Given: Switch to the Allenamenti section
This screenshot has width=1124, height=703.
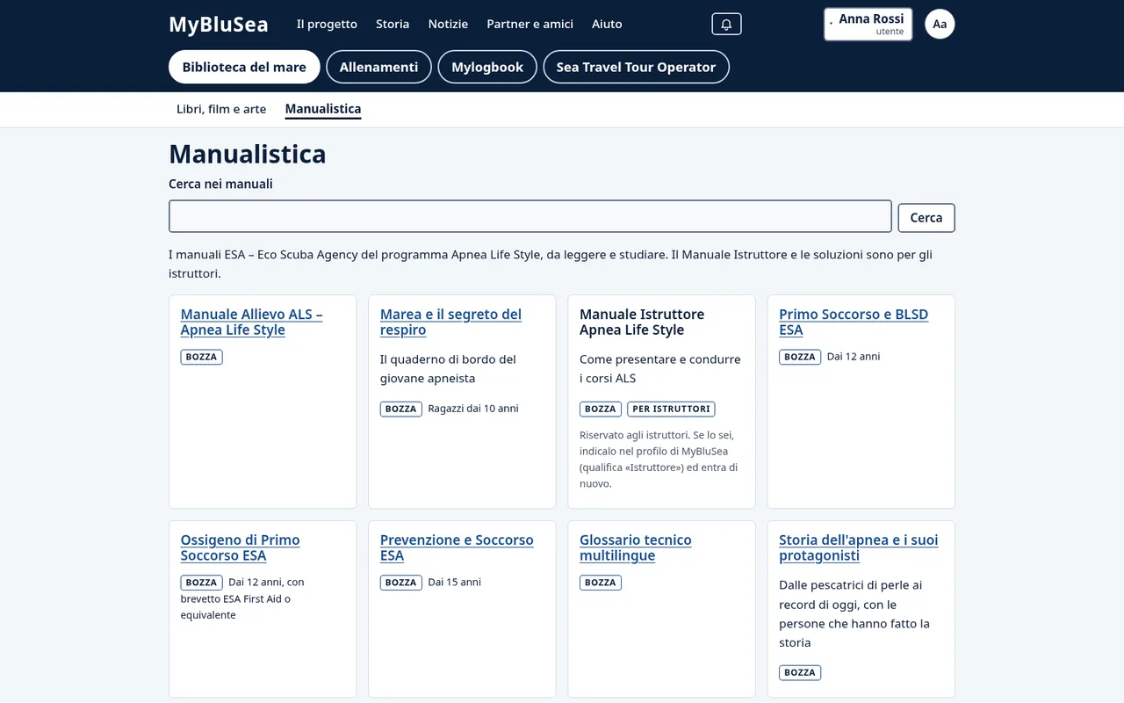Looking at the screenshot, I should point(378,67).
